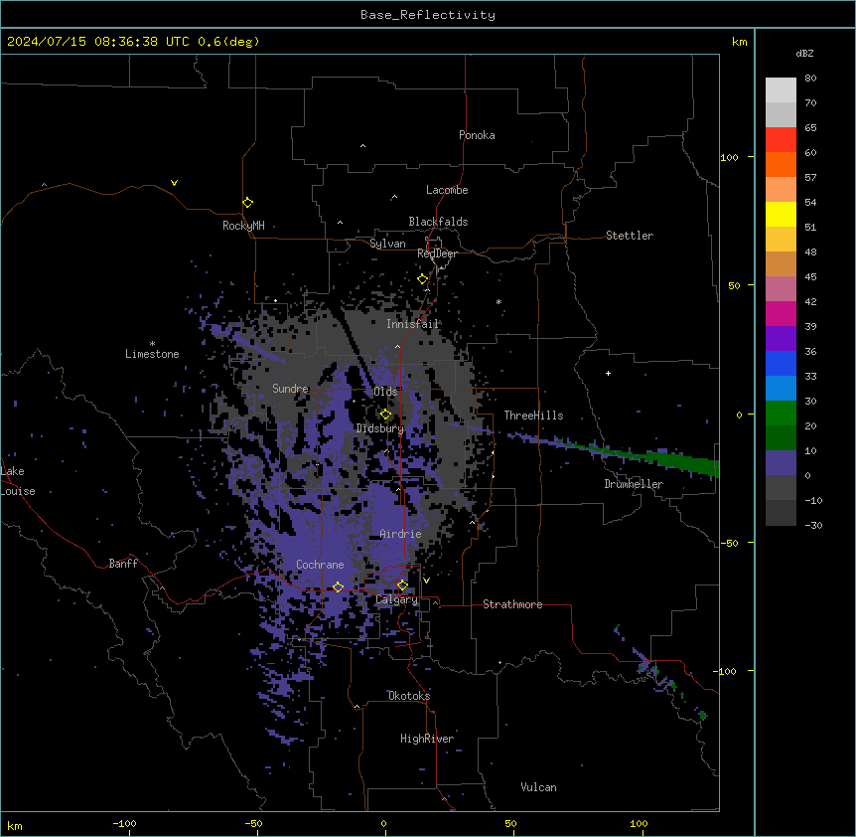Click the asterisk marker above Limestone
Viewport: 856px width, 837px height.
click(152, 344)
